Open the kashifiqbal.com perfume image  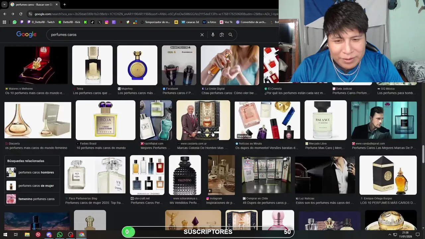tap(156, 120)
